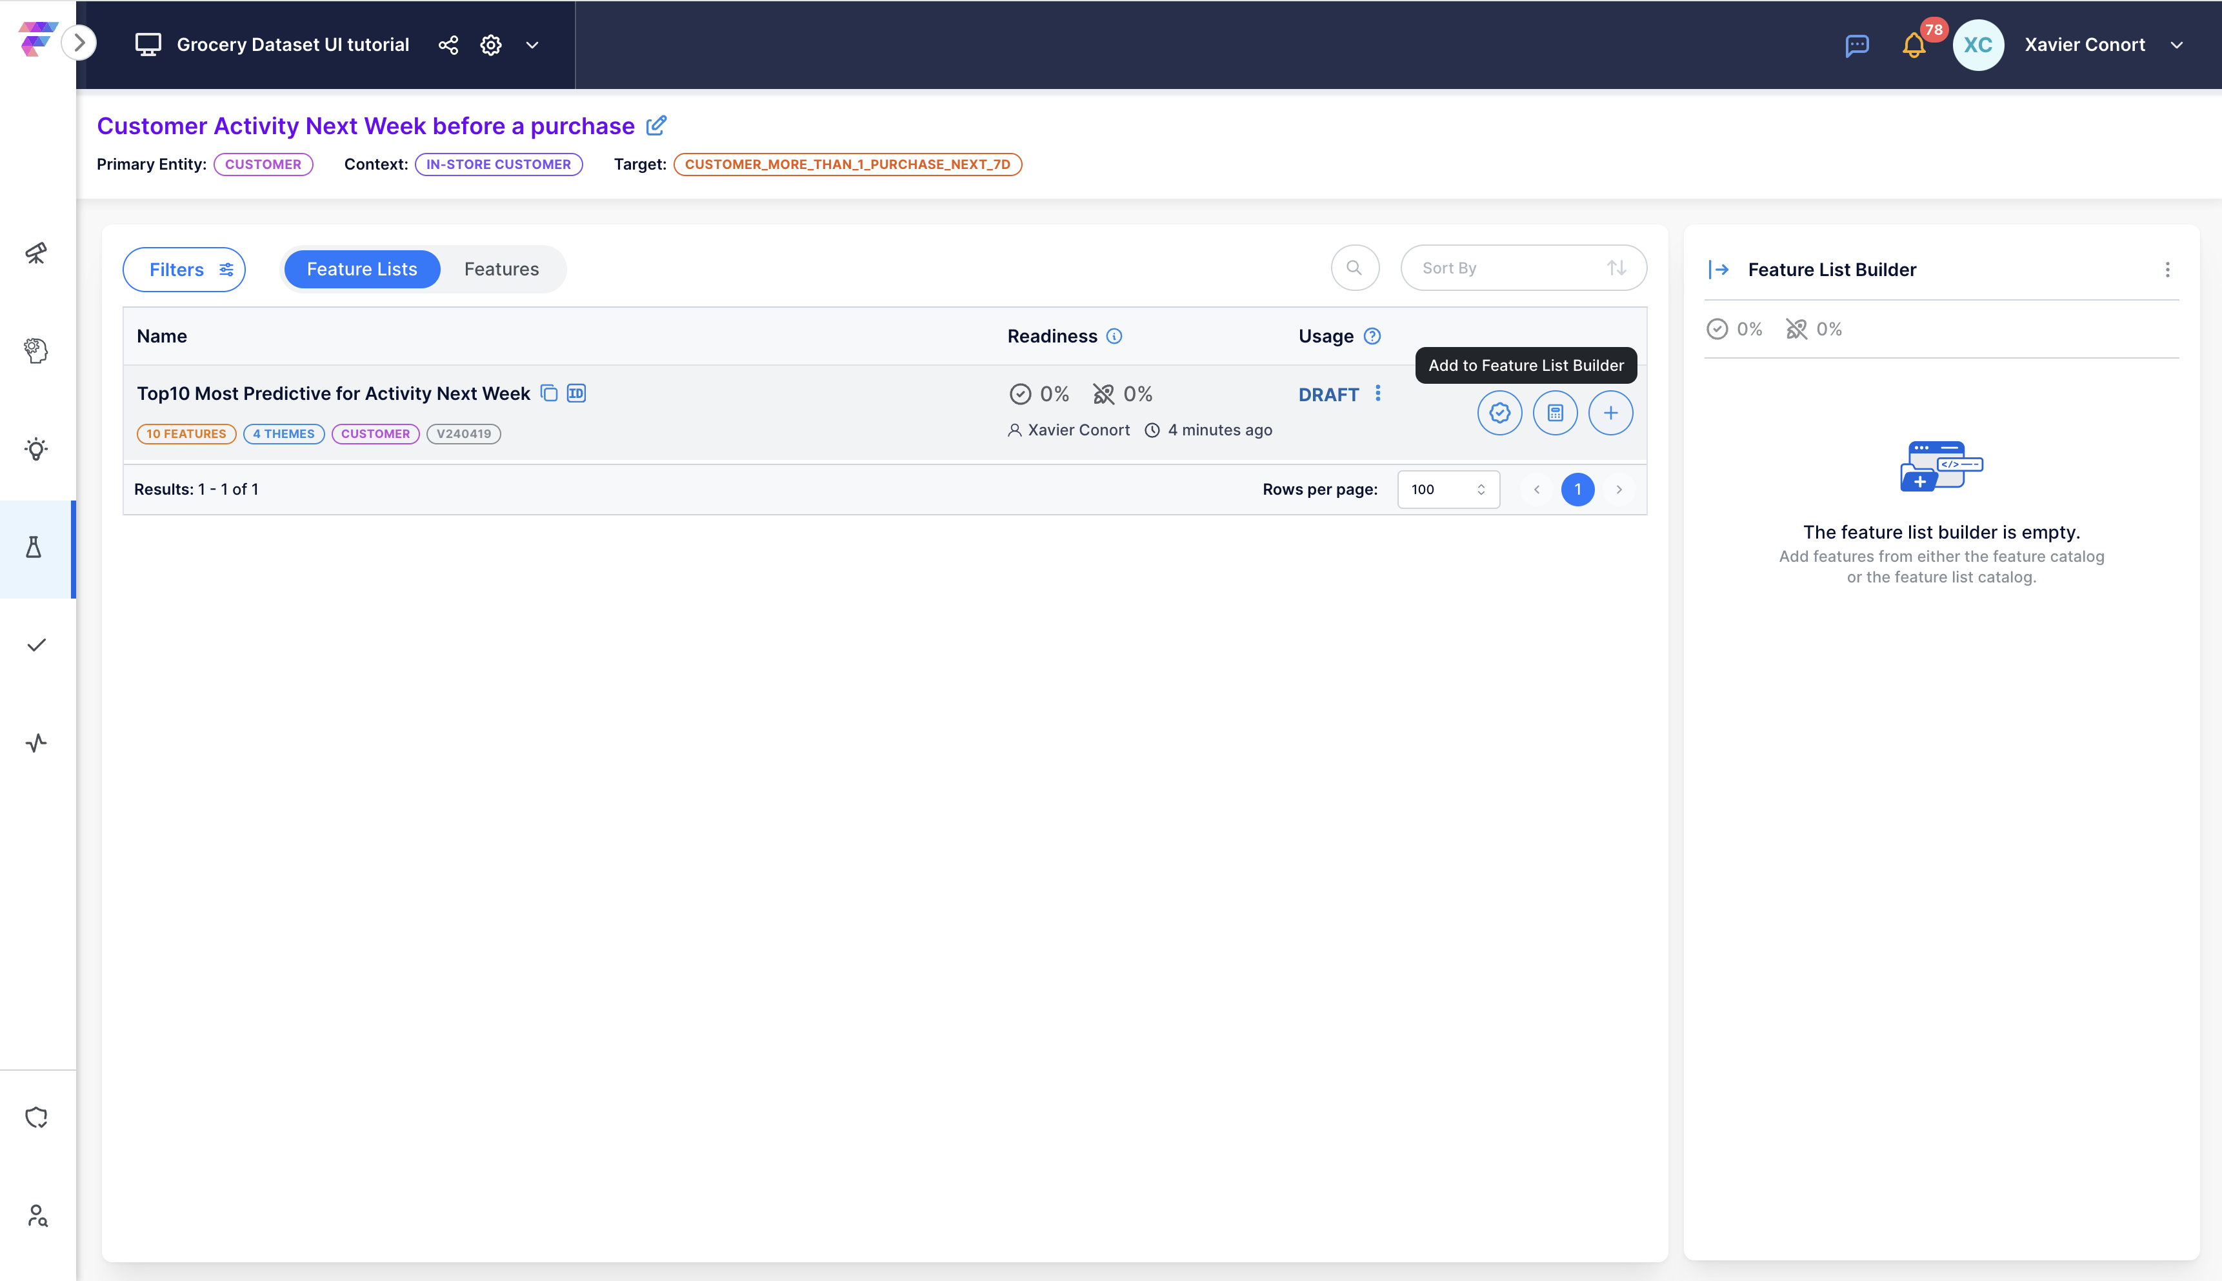This screenshot has width=2222, height=1281.
Task: Open the Rows per page selector
Action: (x=1448, y=489)
